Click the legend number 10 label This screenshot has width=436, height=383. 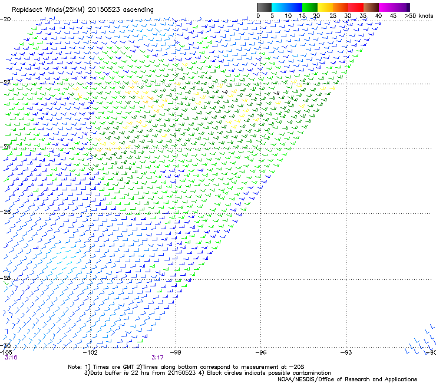pos(288,16)
